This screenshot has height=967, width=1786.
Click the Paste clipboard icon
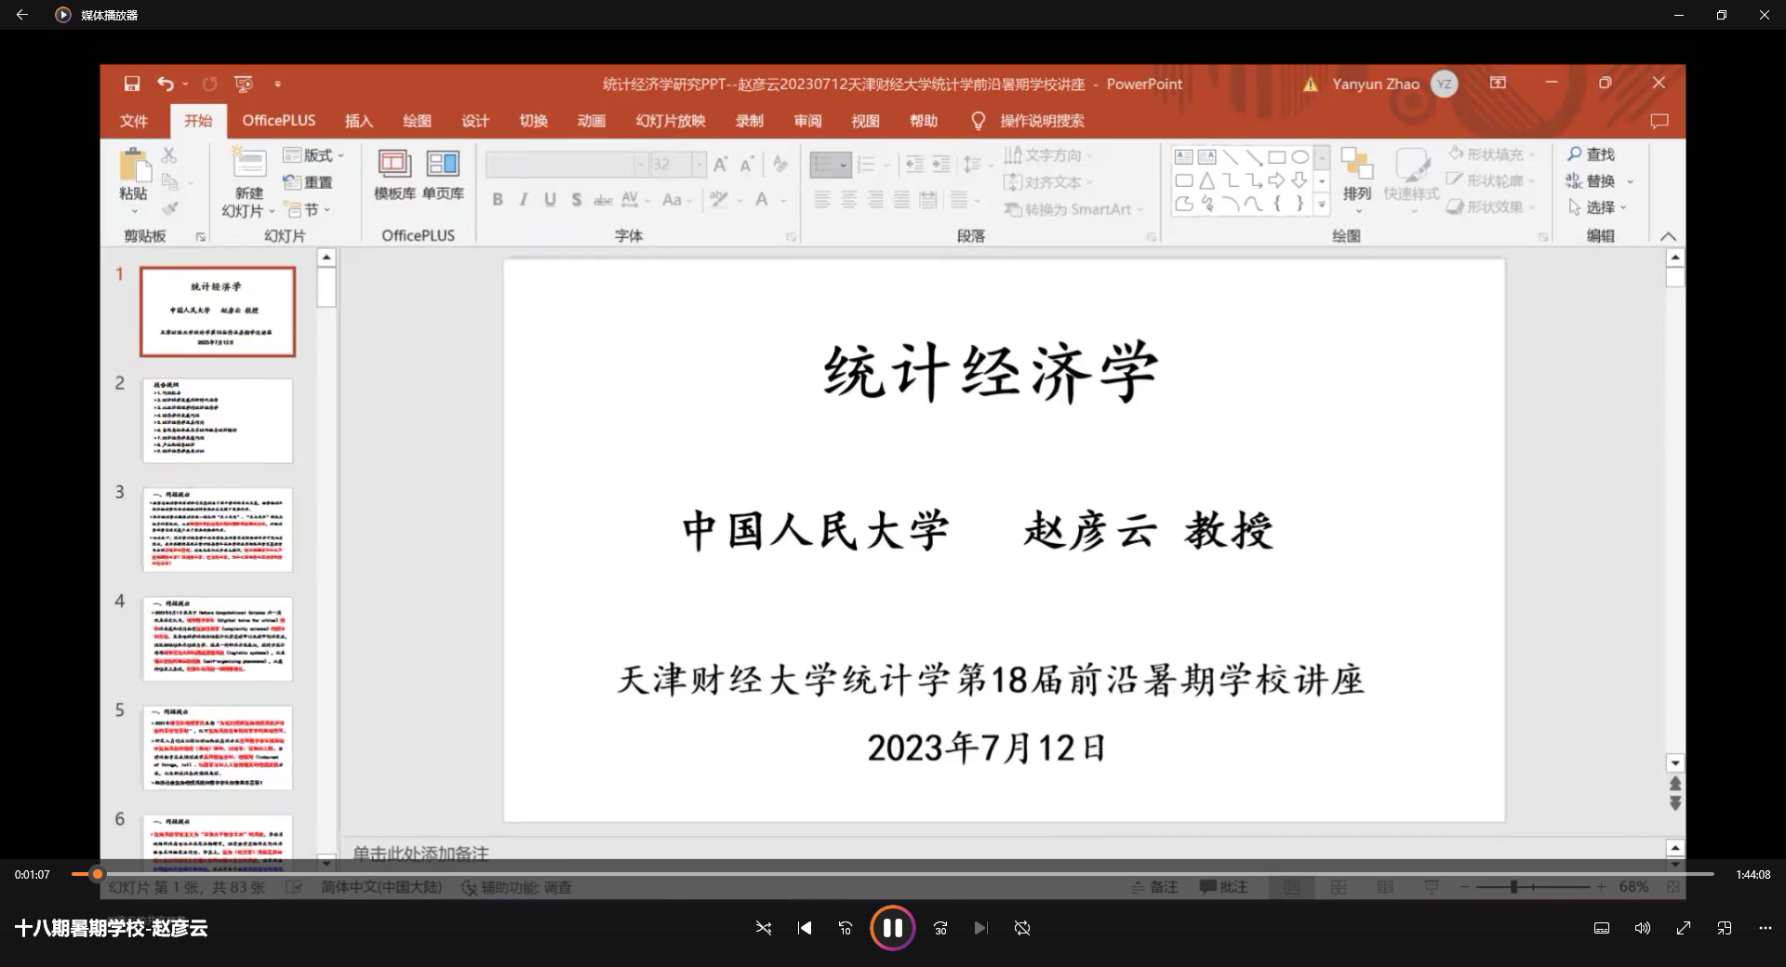134,166
